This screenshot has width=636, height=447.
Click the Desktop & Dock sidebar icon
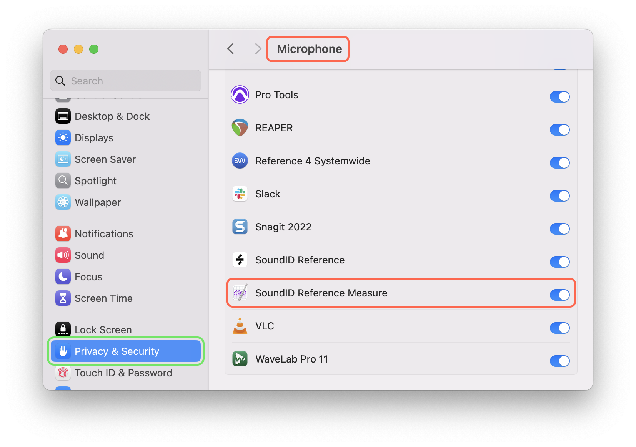coord(63,116)
